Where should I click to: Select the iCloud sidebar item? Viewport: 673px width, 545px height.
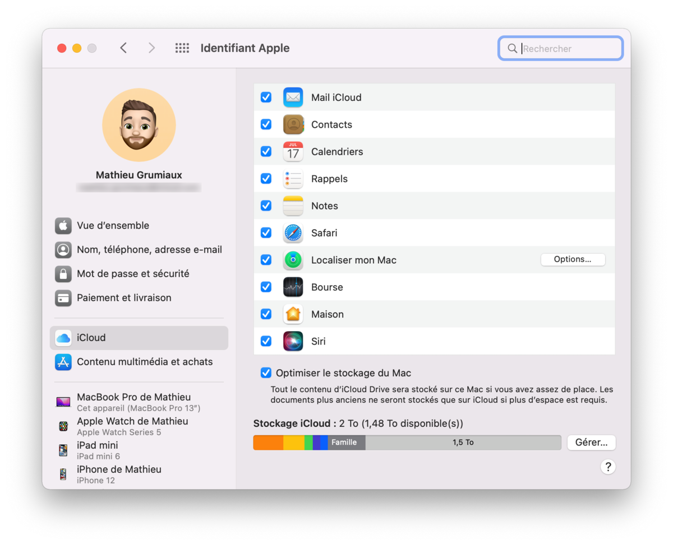pos(139,338)
